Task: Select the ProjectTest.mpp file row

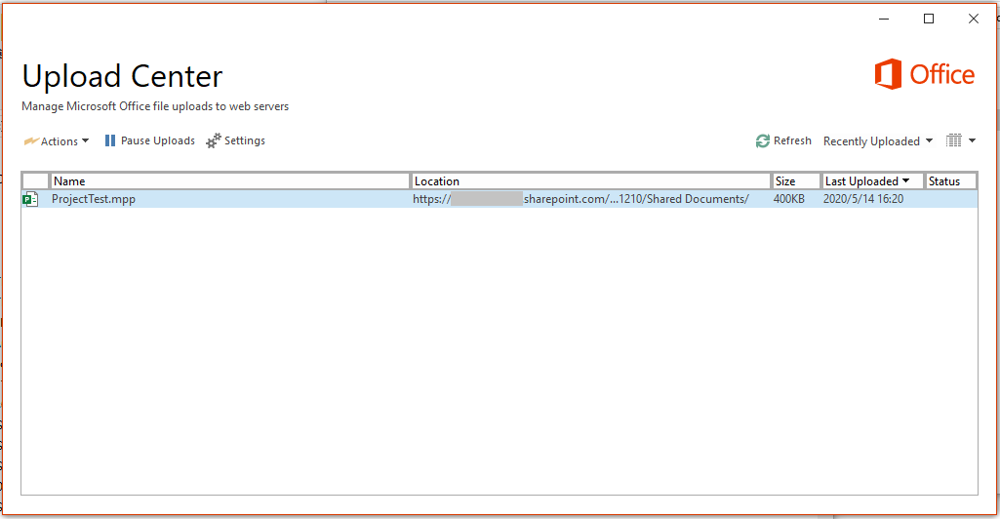Action: click(500, 199)
